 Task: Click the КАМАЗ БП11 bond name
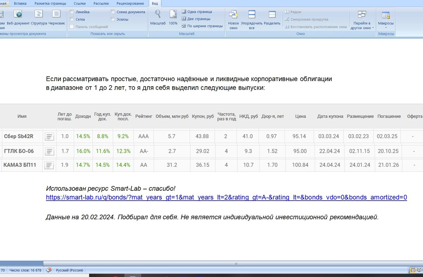tap(20, 165)
